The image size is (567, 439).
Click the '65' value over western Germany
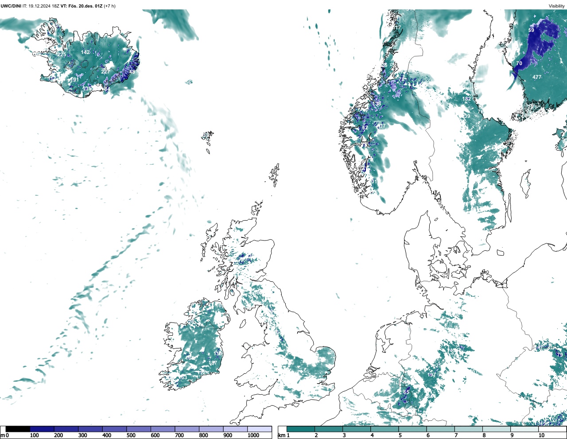[x=406, y=392]
